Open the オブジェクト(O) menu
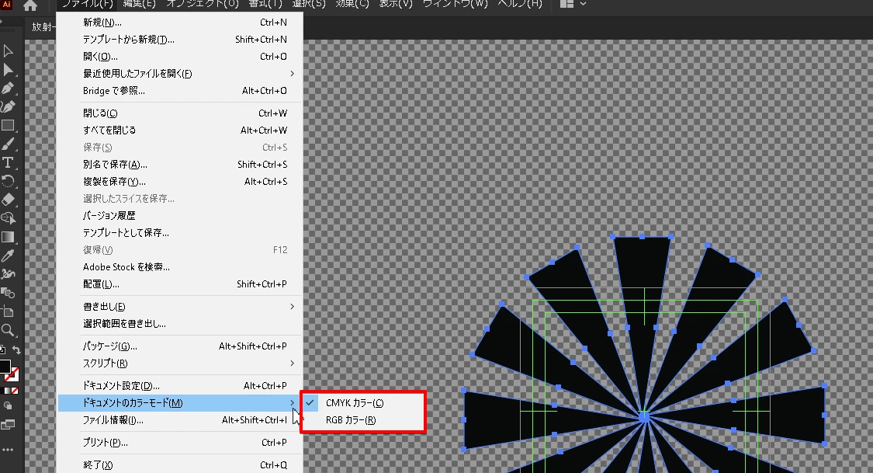Screen dimensions: 873x473 [x=202, y=4]
